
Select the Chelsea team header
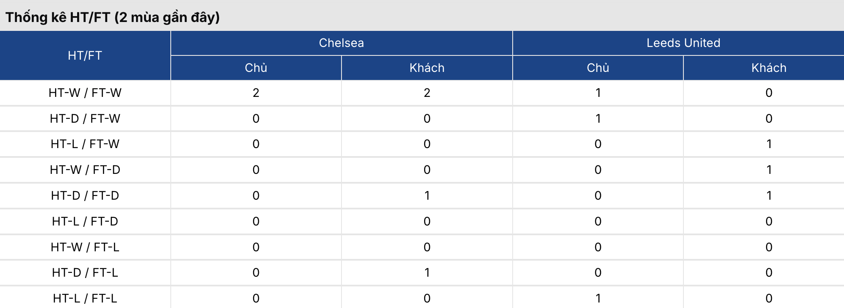pyautogui.click(x=341, y=43)
